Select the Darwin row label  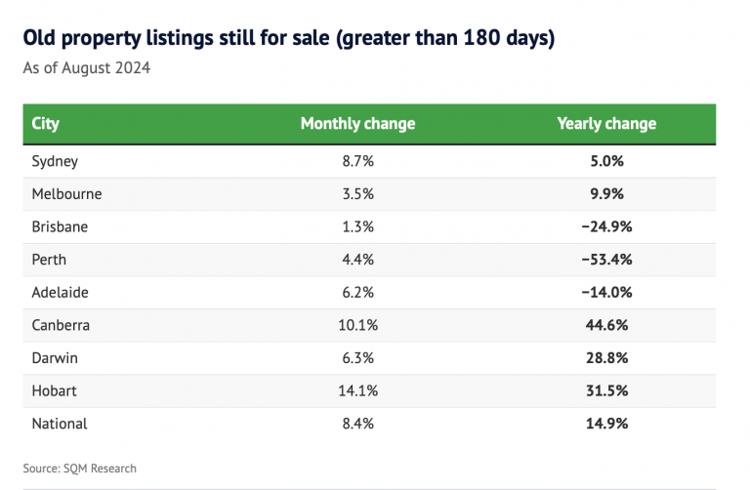[55, 358]
